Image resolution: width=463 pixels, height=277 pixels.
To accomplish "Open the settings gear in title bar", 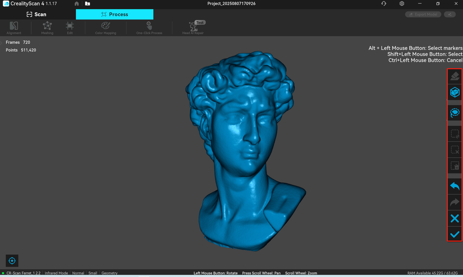I will click(x=402, y=4).
